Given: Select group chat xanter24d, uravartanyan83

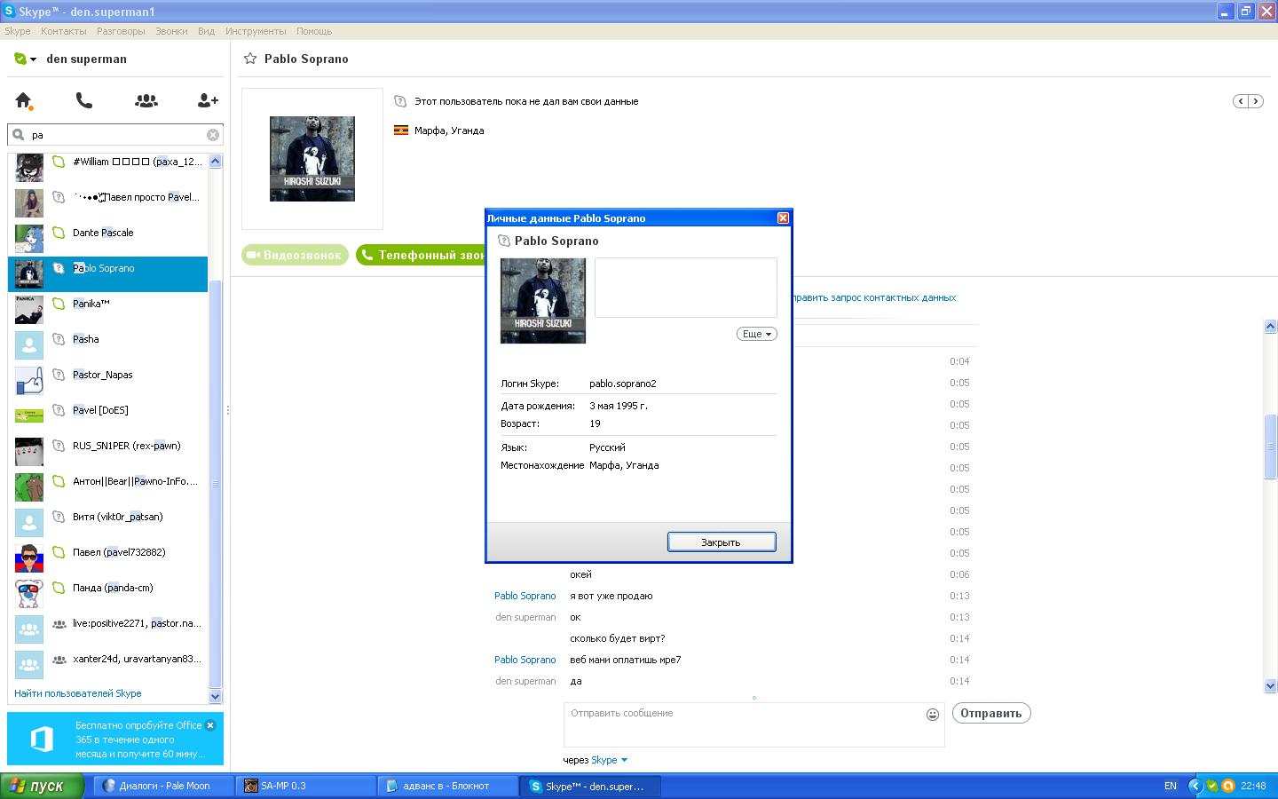Looking at the screenshot, I should coord(107,659).
